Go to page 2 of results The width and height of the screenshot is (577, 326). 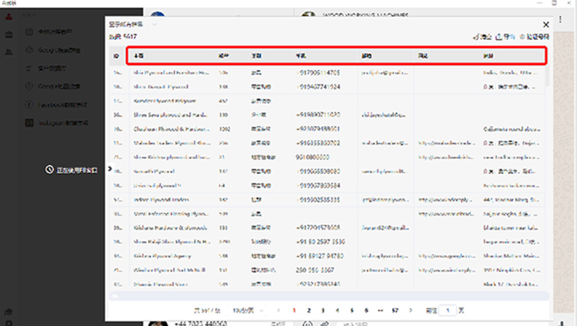coord(308,310)
